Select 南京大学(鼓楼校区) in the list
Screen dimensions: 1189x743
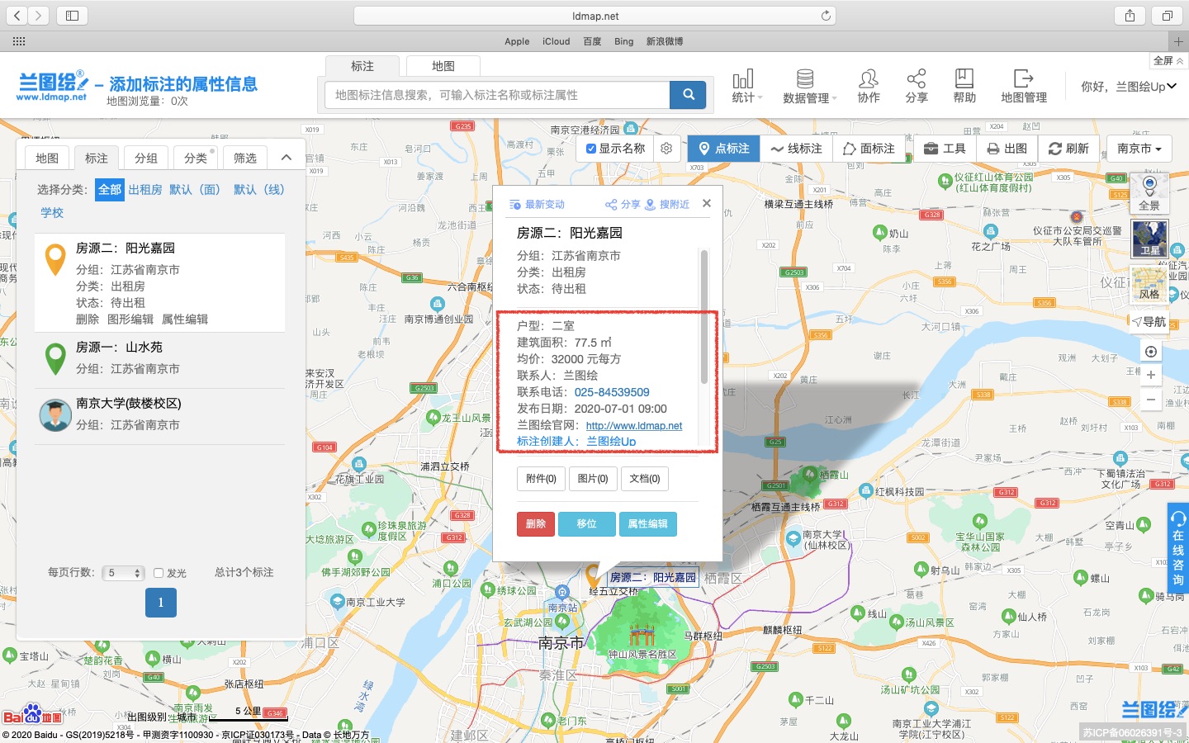point(160,414)
